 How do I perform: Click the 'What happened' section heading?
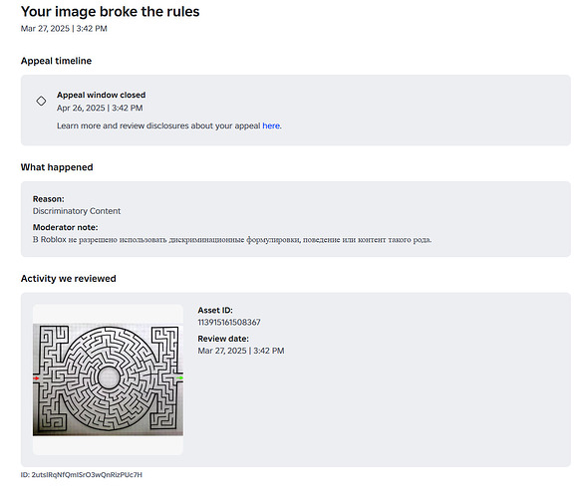57,167
